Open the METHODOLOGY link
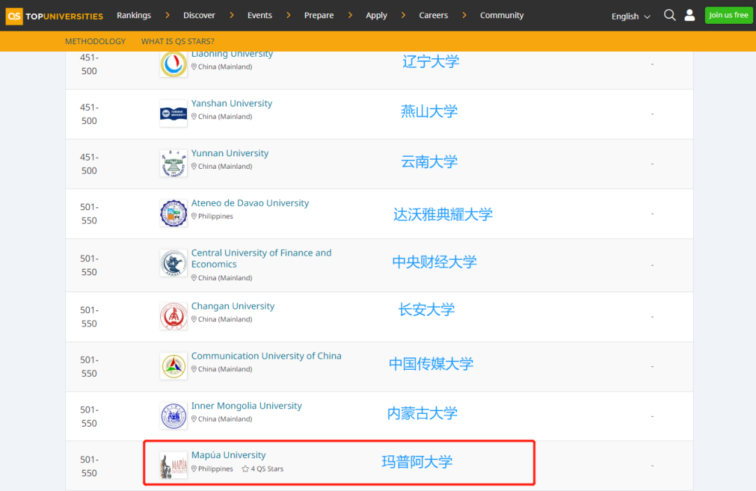This screenshot has height=491, width=756. pyautogui.click(x=95, y=41)
